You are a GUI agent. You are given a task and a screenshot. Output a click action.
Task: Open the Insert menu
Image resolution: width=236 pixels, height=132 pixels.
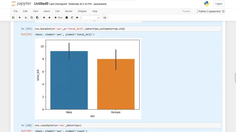47,11
